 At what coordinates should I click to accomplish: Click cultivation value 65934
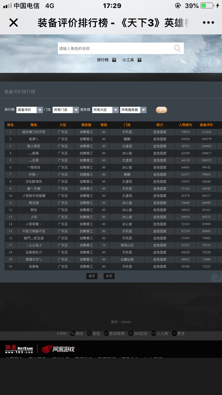click(185, 139)
